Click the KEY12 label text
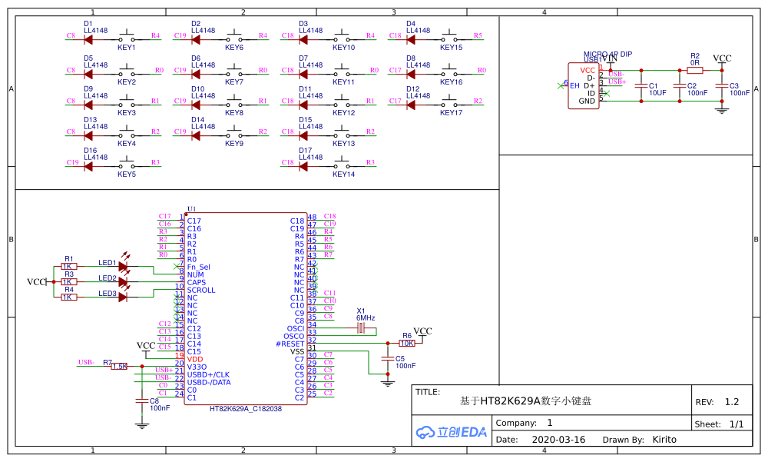The image size is (768, 462). [344, 112]
